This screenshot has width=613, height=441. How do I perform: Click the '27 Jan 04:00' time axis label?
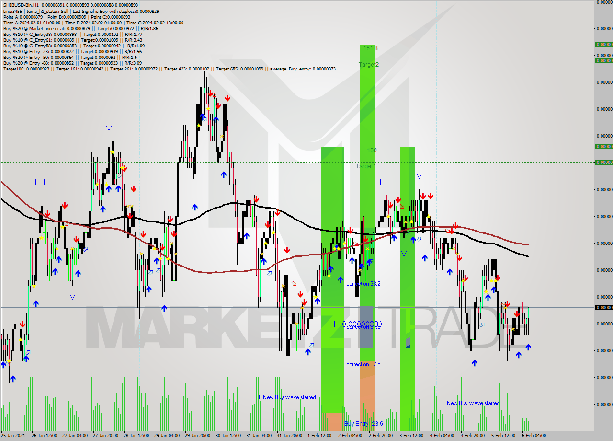tap(75, 436)
